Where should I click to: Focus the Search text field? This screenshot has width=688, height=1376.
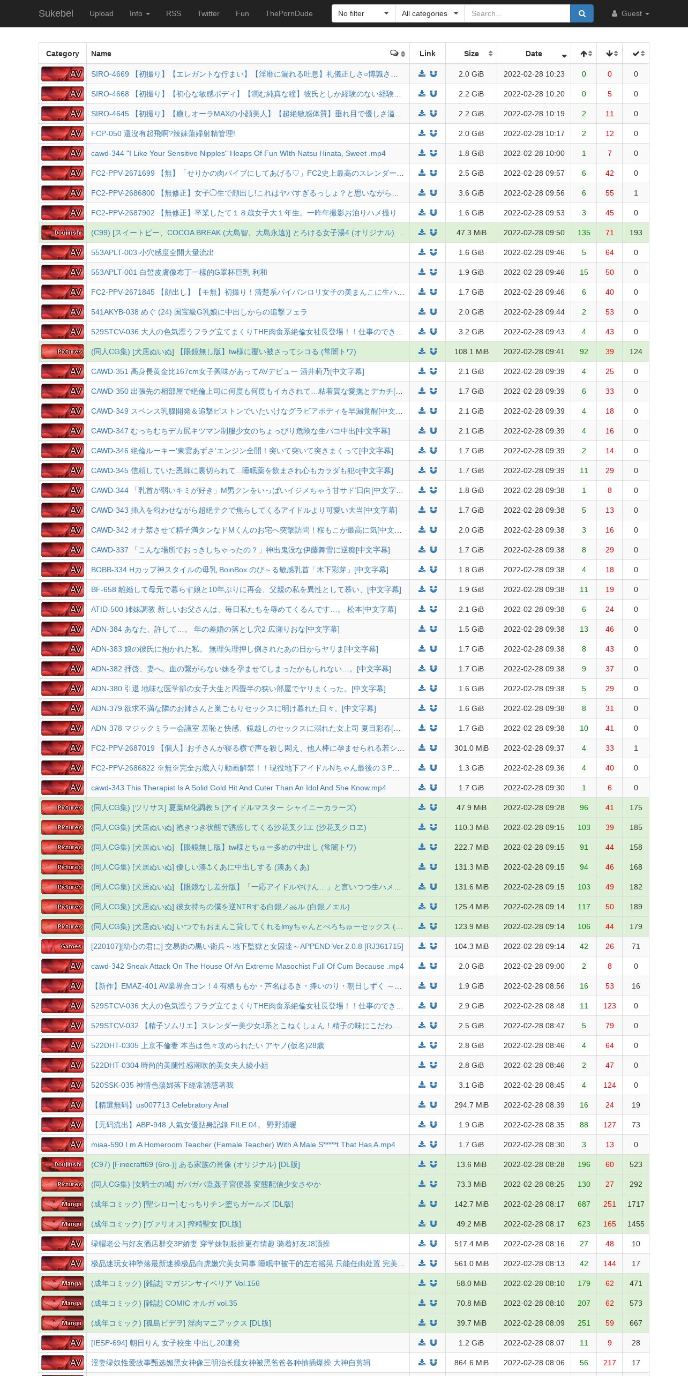click(517, 13)
